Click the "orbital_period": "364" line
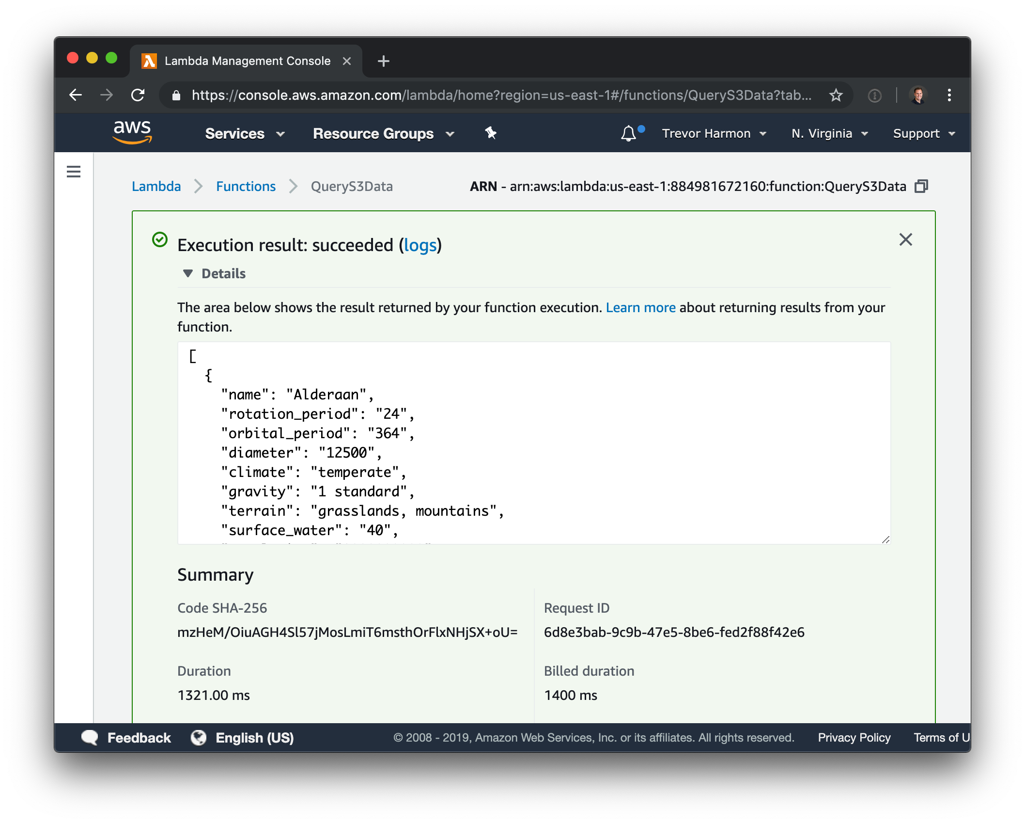 pos(318,433)
